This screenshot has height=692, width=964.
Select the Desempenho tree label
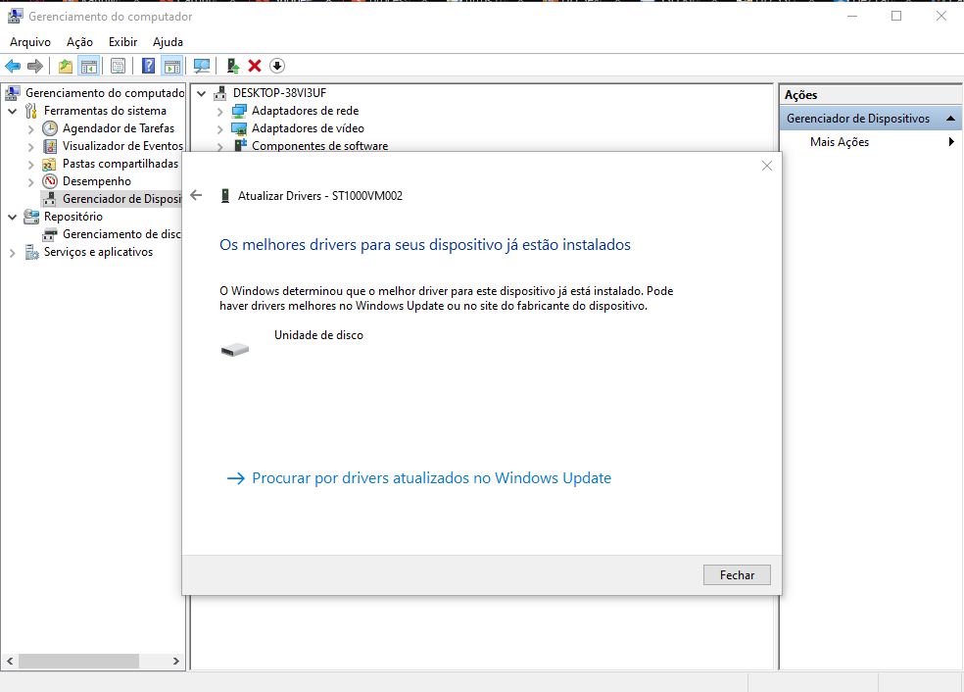click(x=97, y=181)
